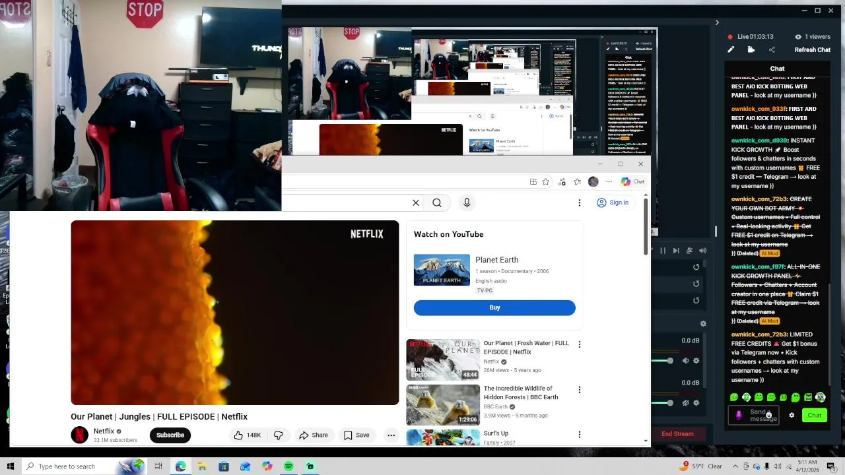The height and width of the screenshot is (475, 845).
Task: Open options menu for Surf's Up video
Action: click(x=580, y=435)
